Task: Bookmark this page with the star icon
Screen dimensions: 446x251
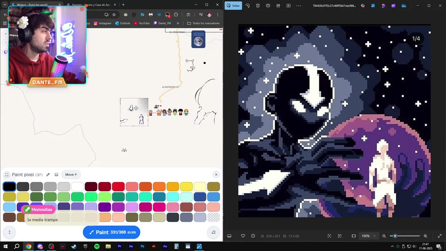Action: [114, 15]
